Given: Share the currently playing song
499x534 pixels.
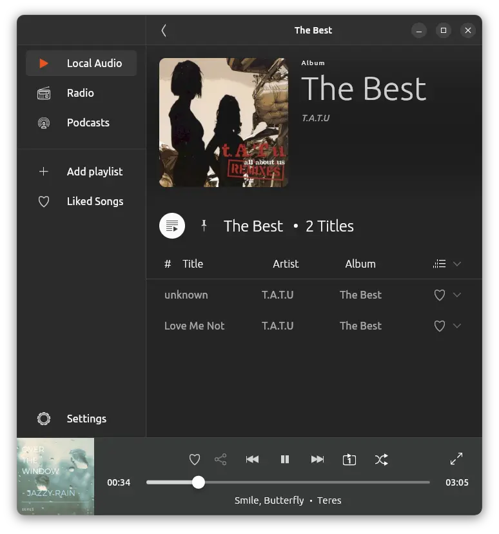Looking at the screenshot, I should (220, 459).
